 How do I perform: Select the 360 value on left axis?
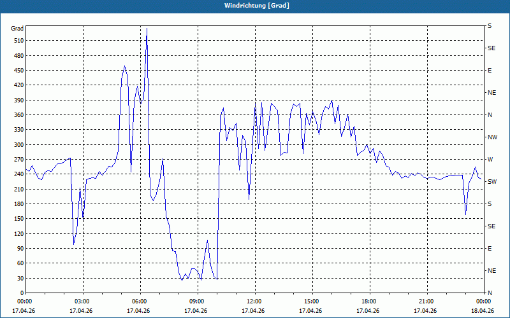[17, 115]
